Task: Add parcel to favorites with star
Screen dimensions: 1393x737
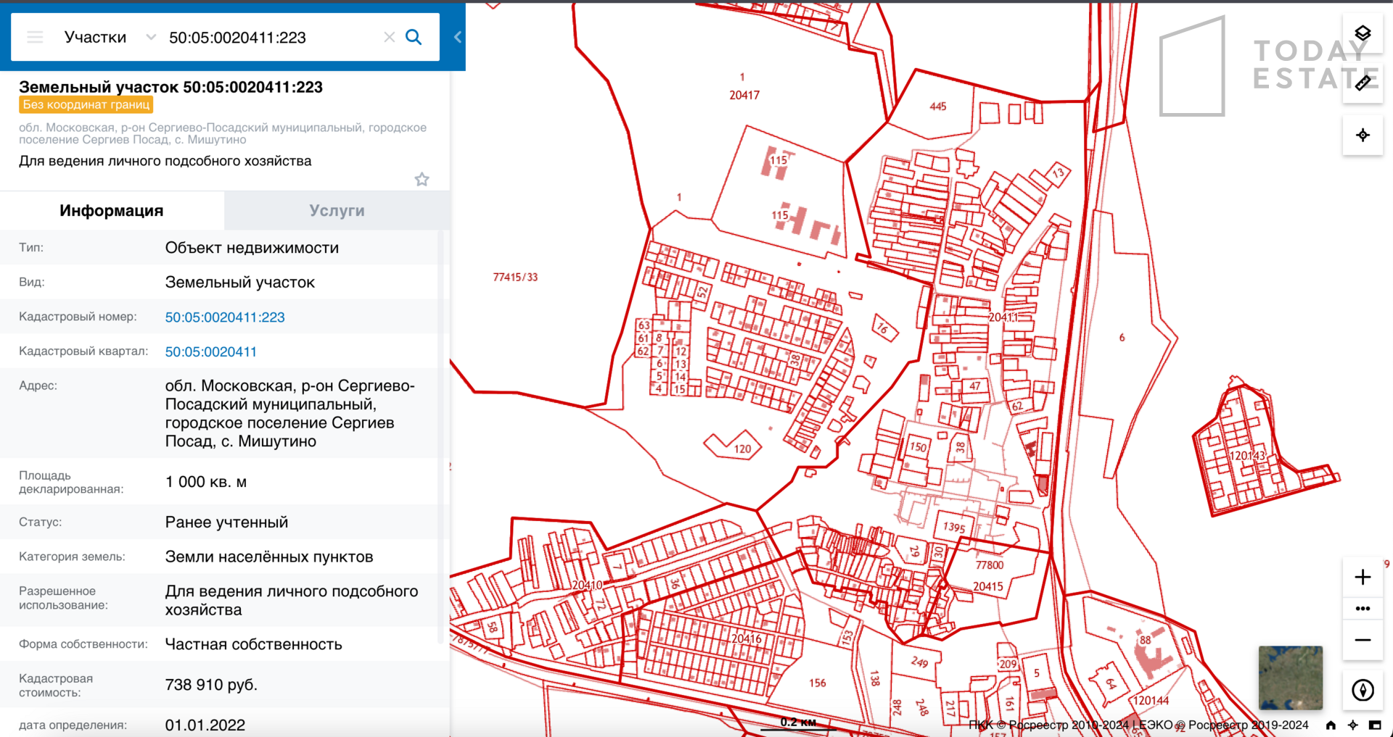Action: click(422, 179)
